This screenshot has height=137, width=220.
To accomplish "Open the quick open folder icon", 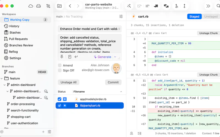I will 59,6.
